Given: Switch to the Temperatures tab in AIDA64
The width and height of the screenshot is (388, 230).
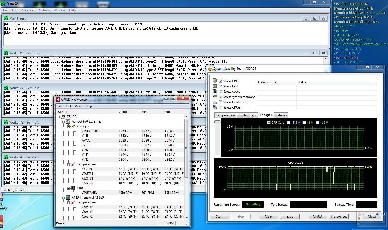Looking at the screenshot, I should pyautogui.click(x=225, y=115).
